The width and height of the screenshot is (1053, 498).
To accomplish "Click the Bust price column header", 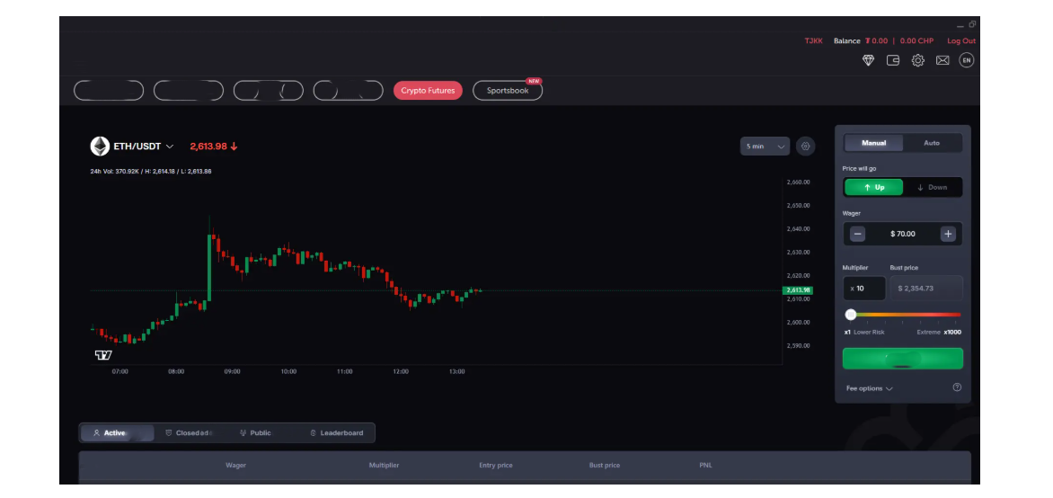I will pos(605,465).
